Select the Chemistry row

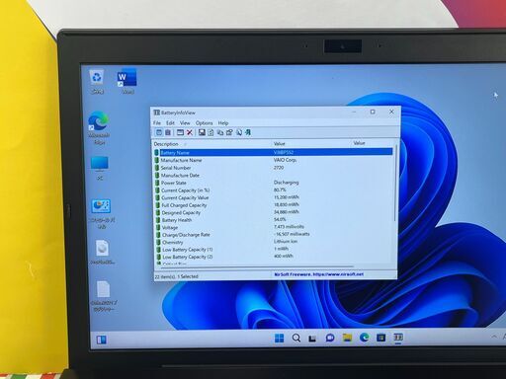click(274, 242)
